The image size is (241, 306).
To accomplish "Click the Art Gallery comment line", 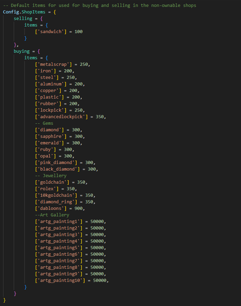I will [x=52, y=215].
